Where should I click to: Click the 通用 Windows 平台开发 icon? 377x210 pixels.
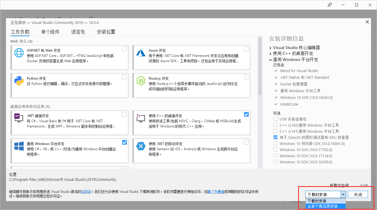[x=19, y=146]
